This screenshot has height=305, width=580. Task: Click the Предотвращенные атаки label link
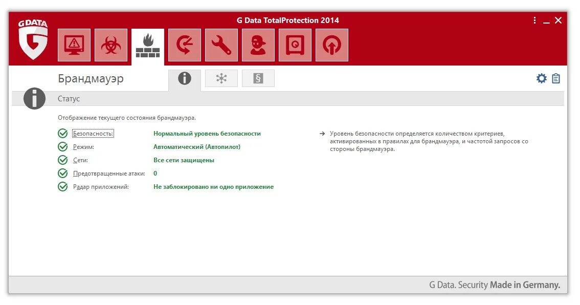coord(109,173)
